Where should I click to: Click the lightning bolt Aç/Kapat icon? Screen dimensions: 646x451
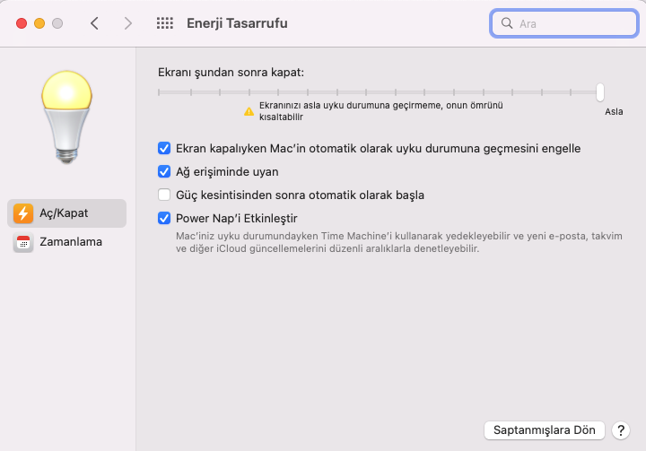pyautogui.click(x=23, y=213)
